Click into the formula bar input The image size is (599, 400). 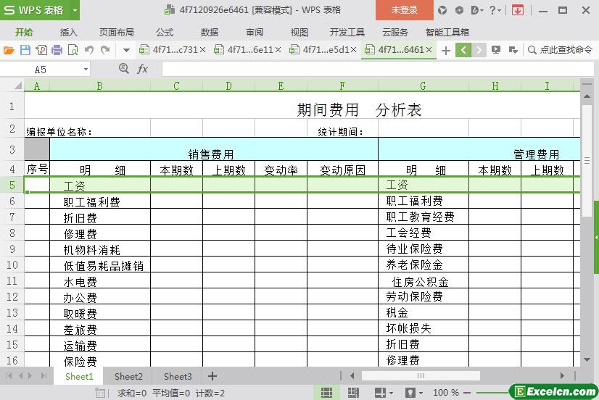(377, 70)
